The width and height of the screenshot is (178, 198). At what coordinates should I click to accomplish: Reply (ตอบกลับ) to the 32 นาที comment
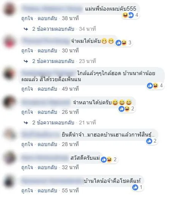pyautogui.click(x=47, y=167)
